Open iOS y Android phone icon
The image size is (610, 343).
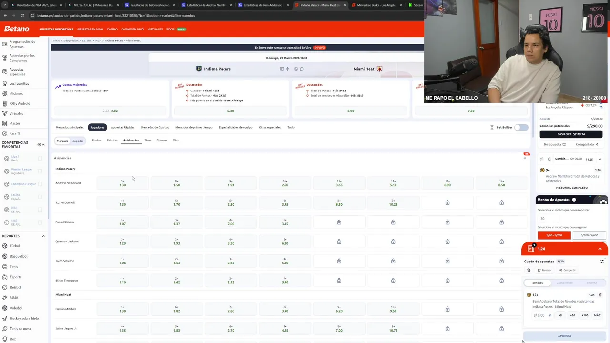point(4,103)
